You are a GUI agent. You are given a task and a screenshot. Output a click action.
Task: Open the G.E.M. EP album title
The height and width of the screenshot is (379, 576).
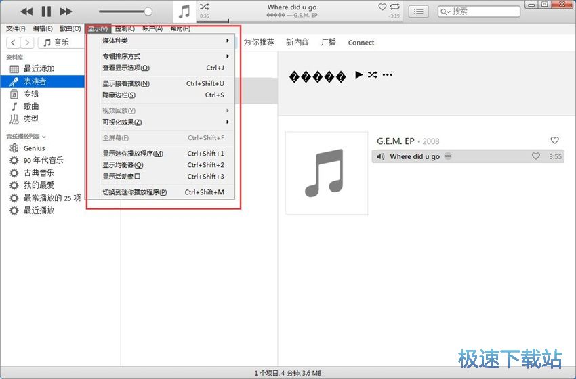coord(396,141)
